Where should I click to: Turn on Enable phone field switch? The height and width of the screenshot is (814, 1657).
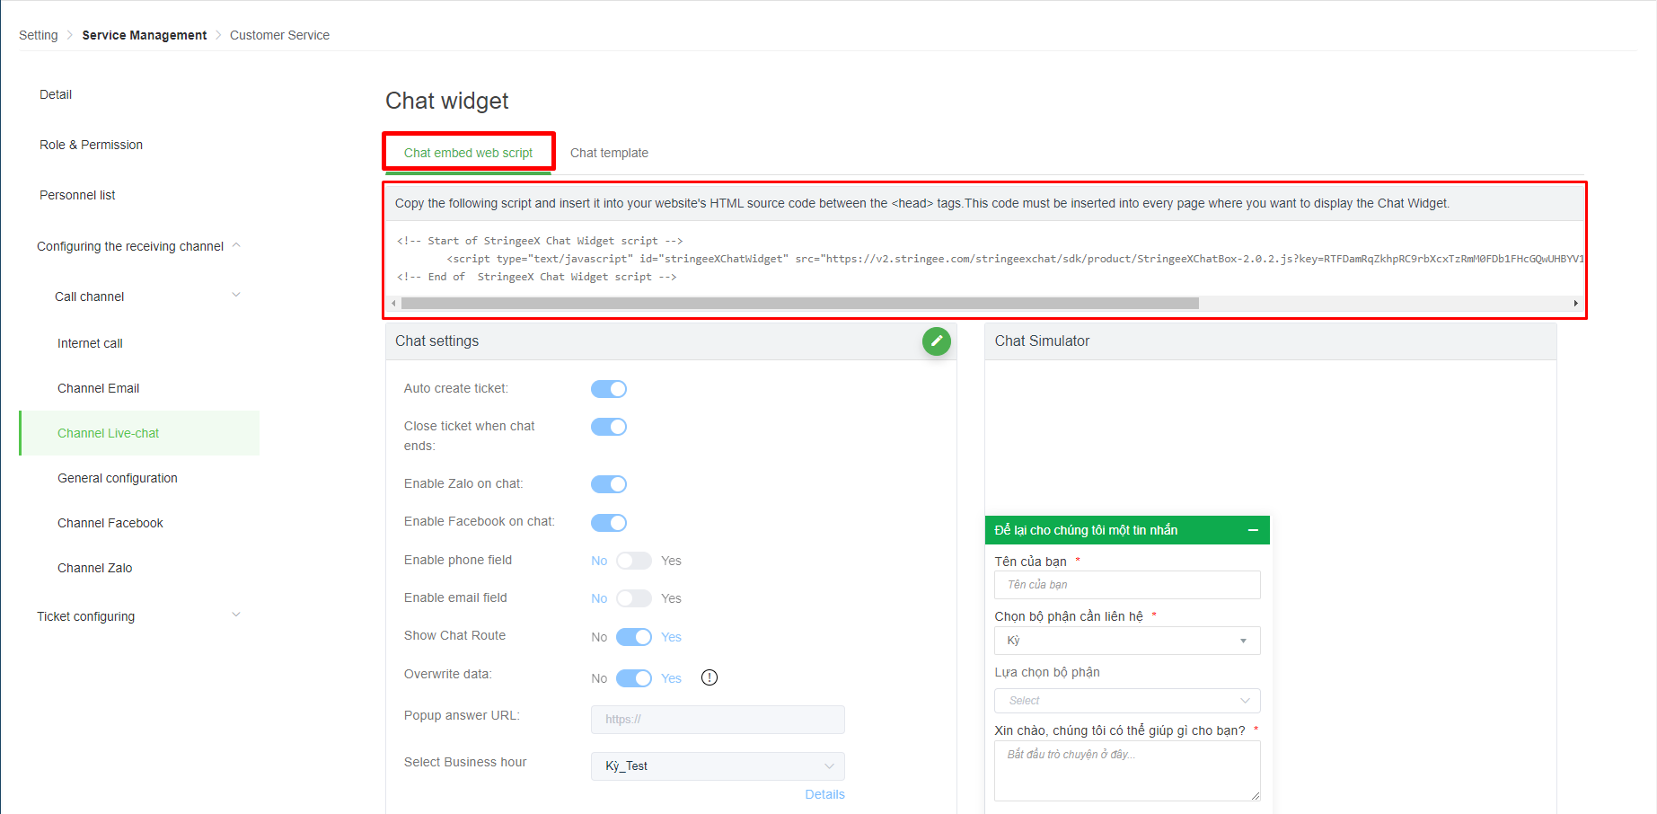point(633,561)
